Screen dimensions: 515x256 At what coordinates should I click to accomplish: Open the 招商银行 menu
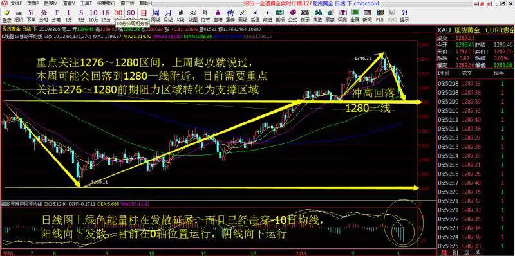click(x=106, y=3)
